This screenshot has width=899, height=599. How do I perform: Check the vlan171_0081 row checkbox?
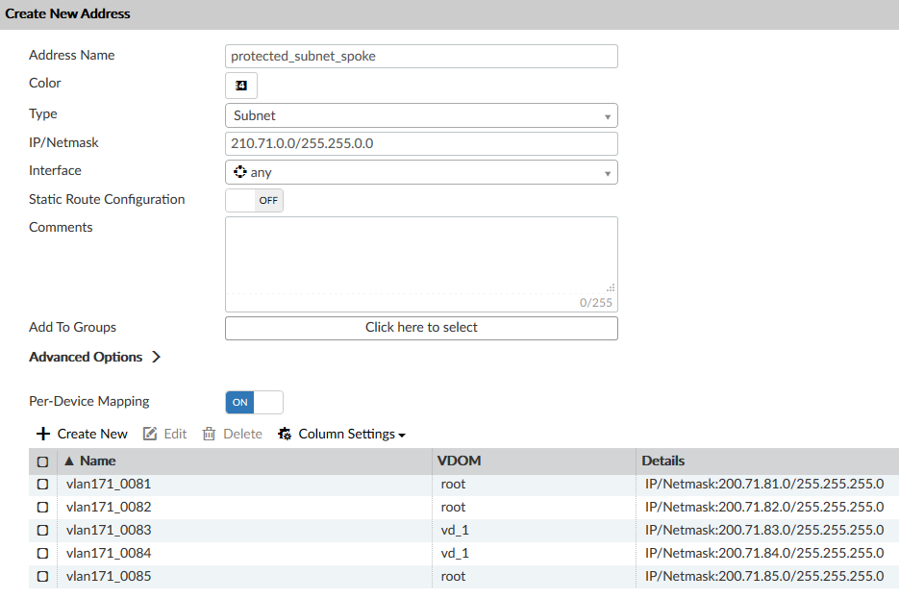43,485
